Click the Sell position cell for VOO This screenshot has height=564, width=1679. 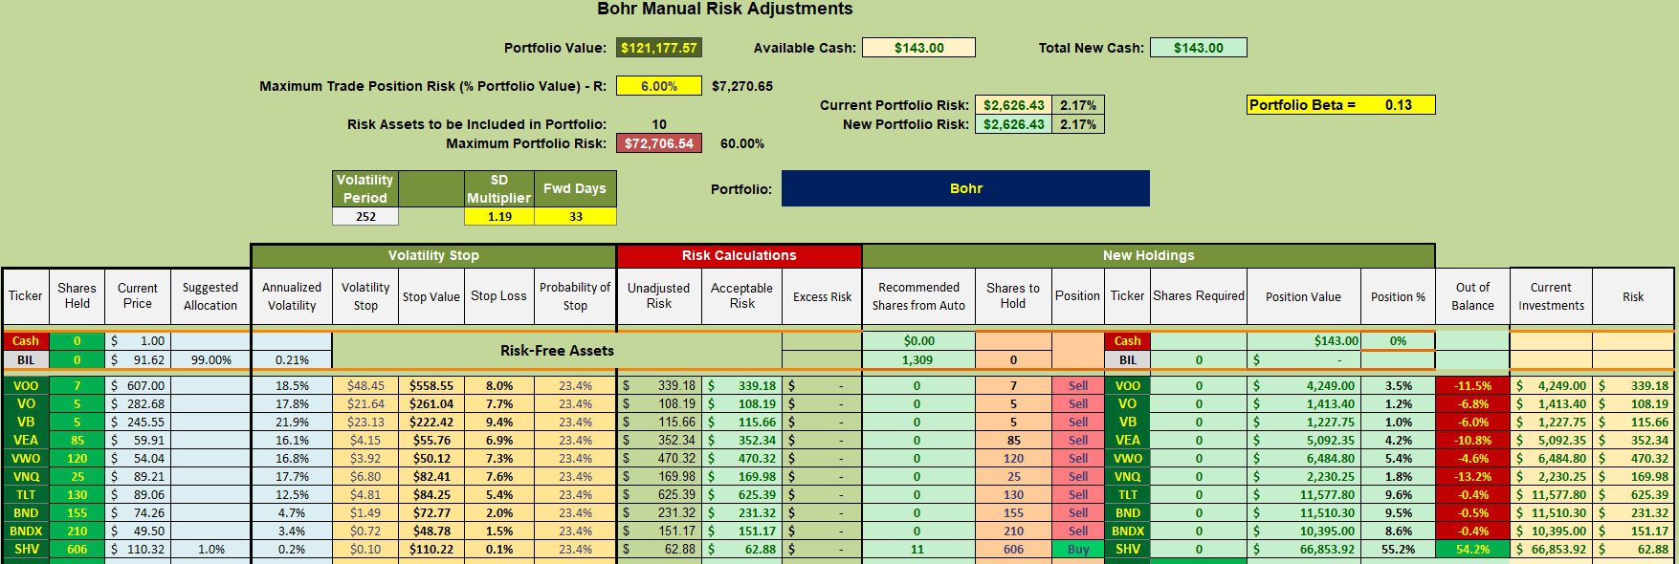1078,386
